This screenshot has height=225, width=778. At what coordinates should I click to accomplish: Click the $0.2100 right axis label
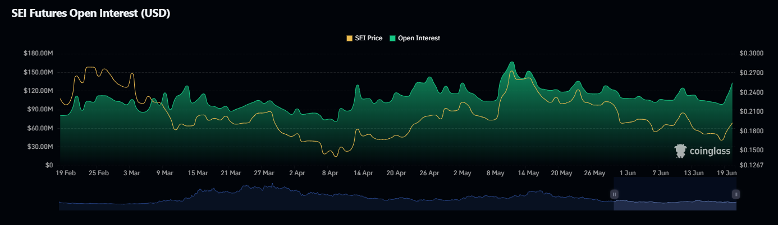coord(752,111)
